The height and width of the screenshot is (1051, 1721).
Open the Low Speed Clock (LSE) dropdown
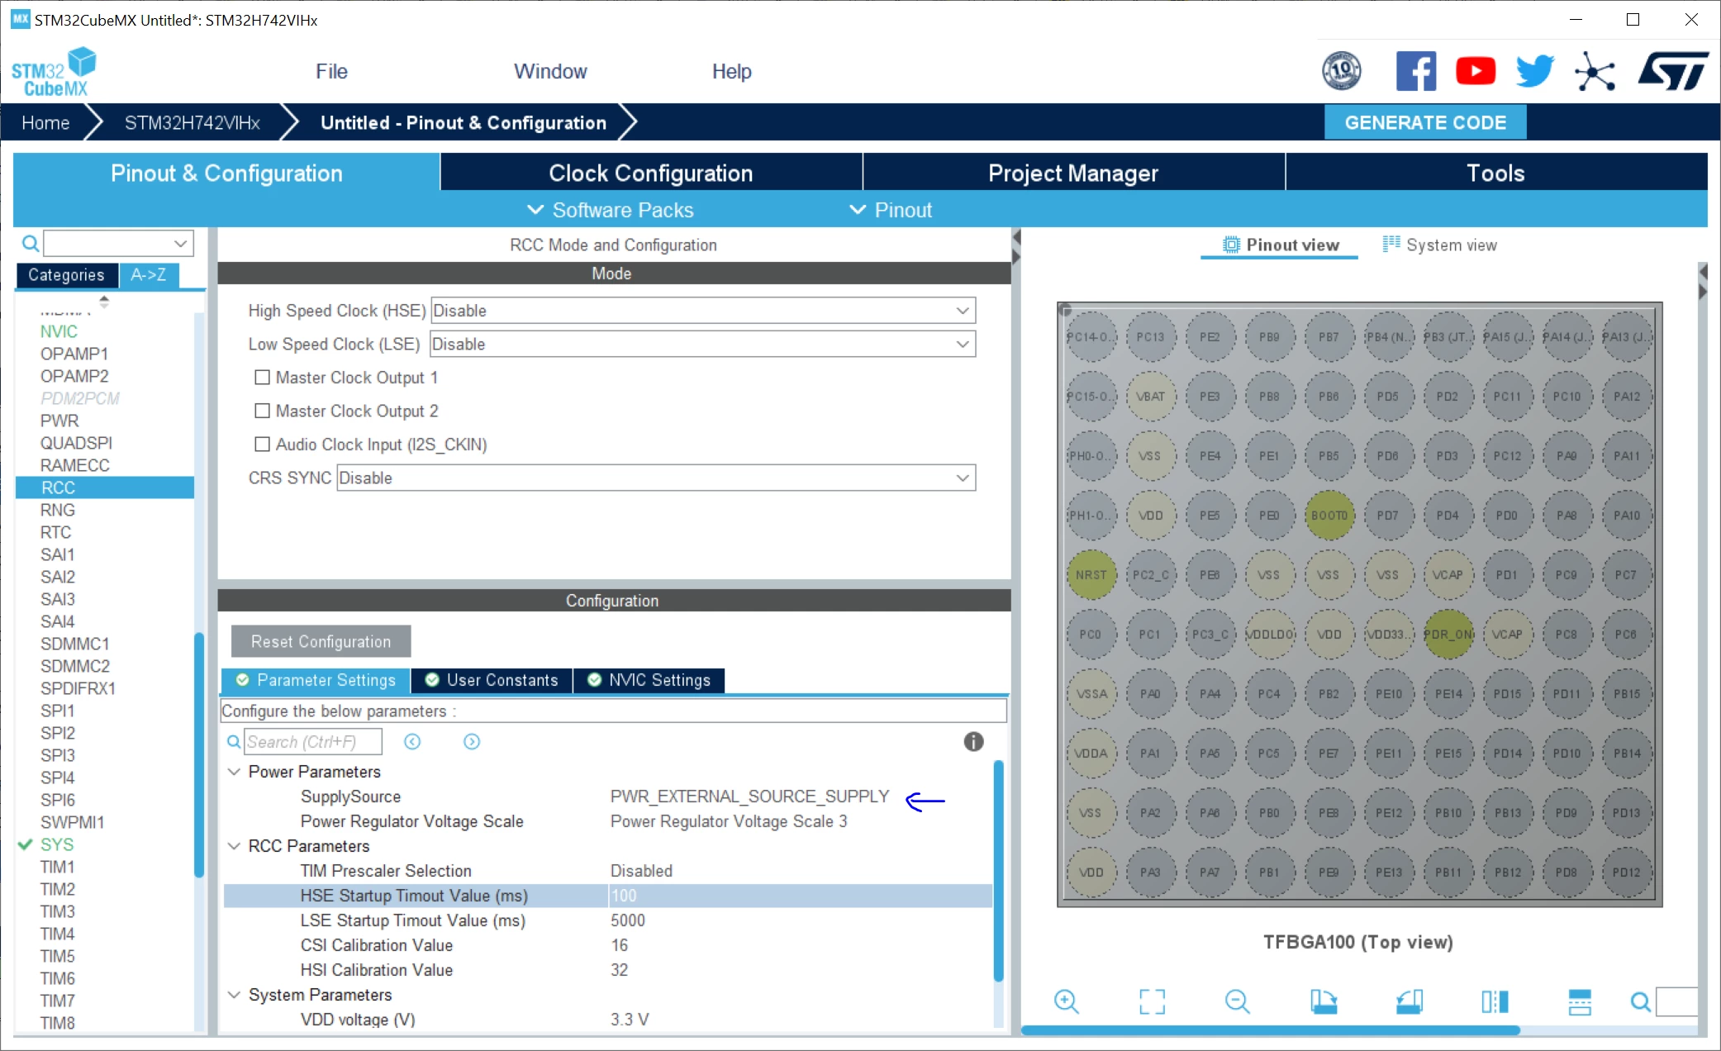pos(703,344)
